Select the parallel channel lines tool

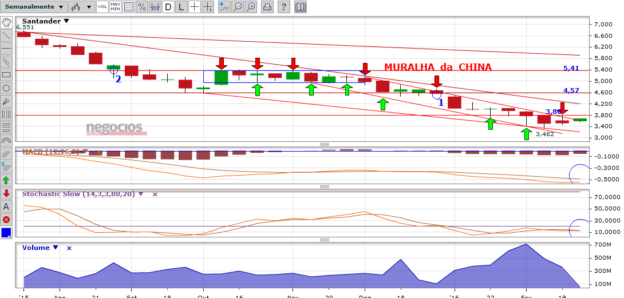coord(6,61)
